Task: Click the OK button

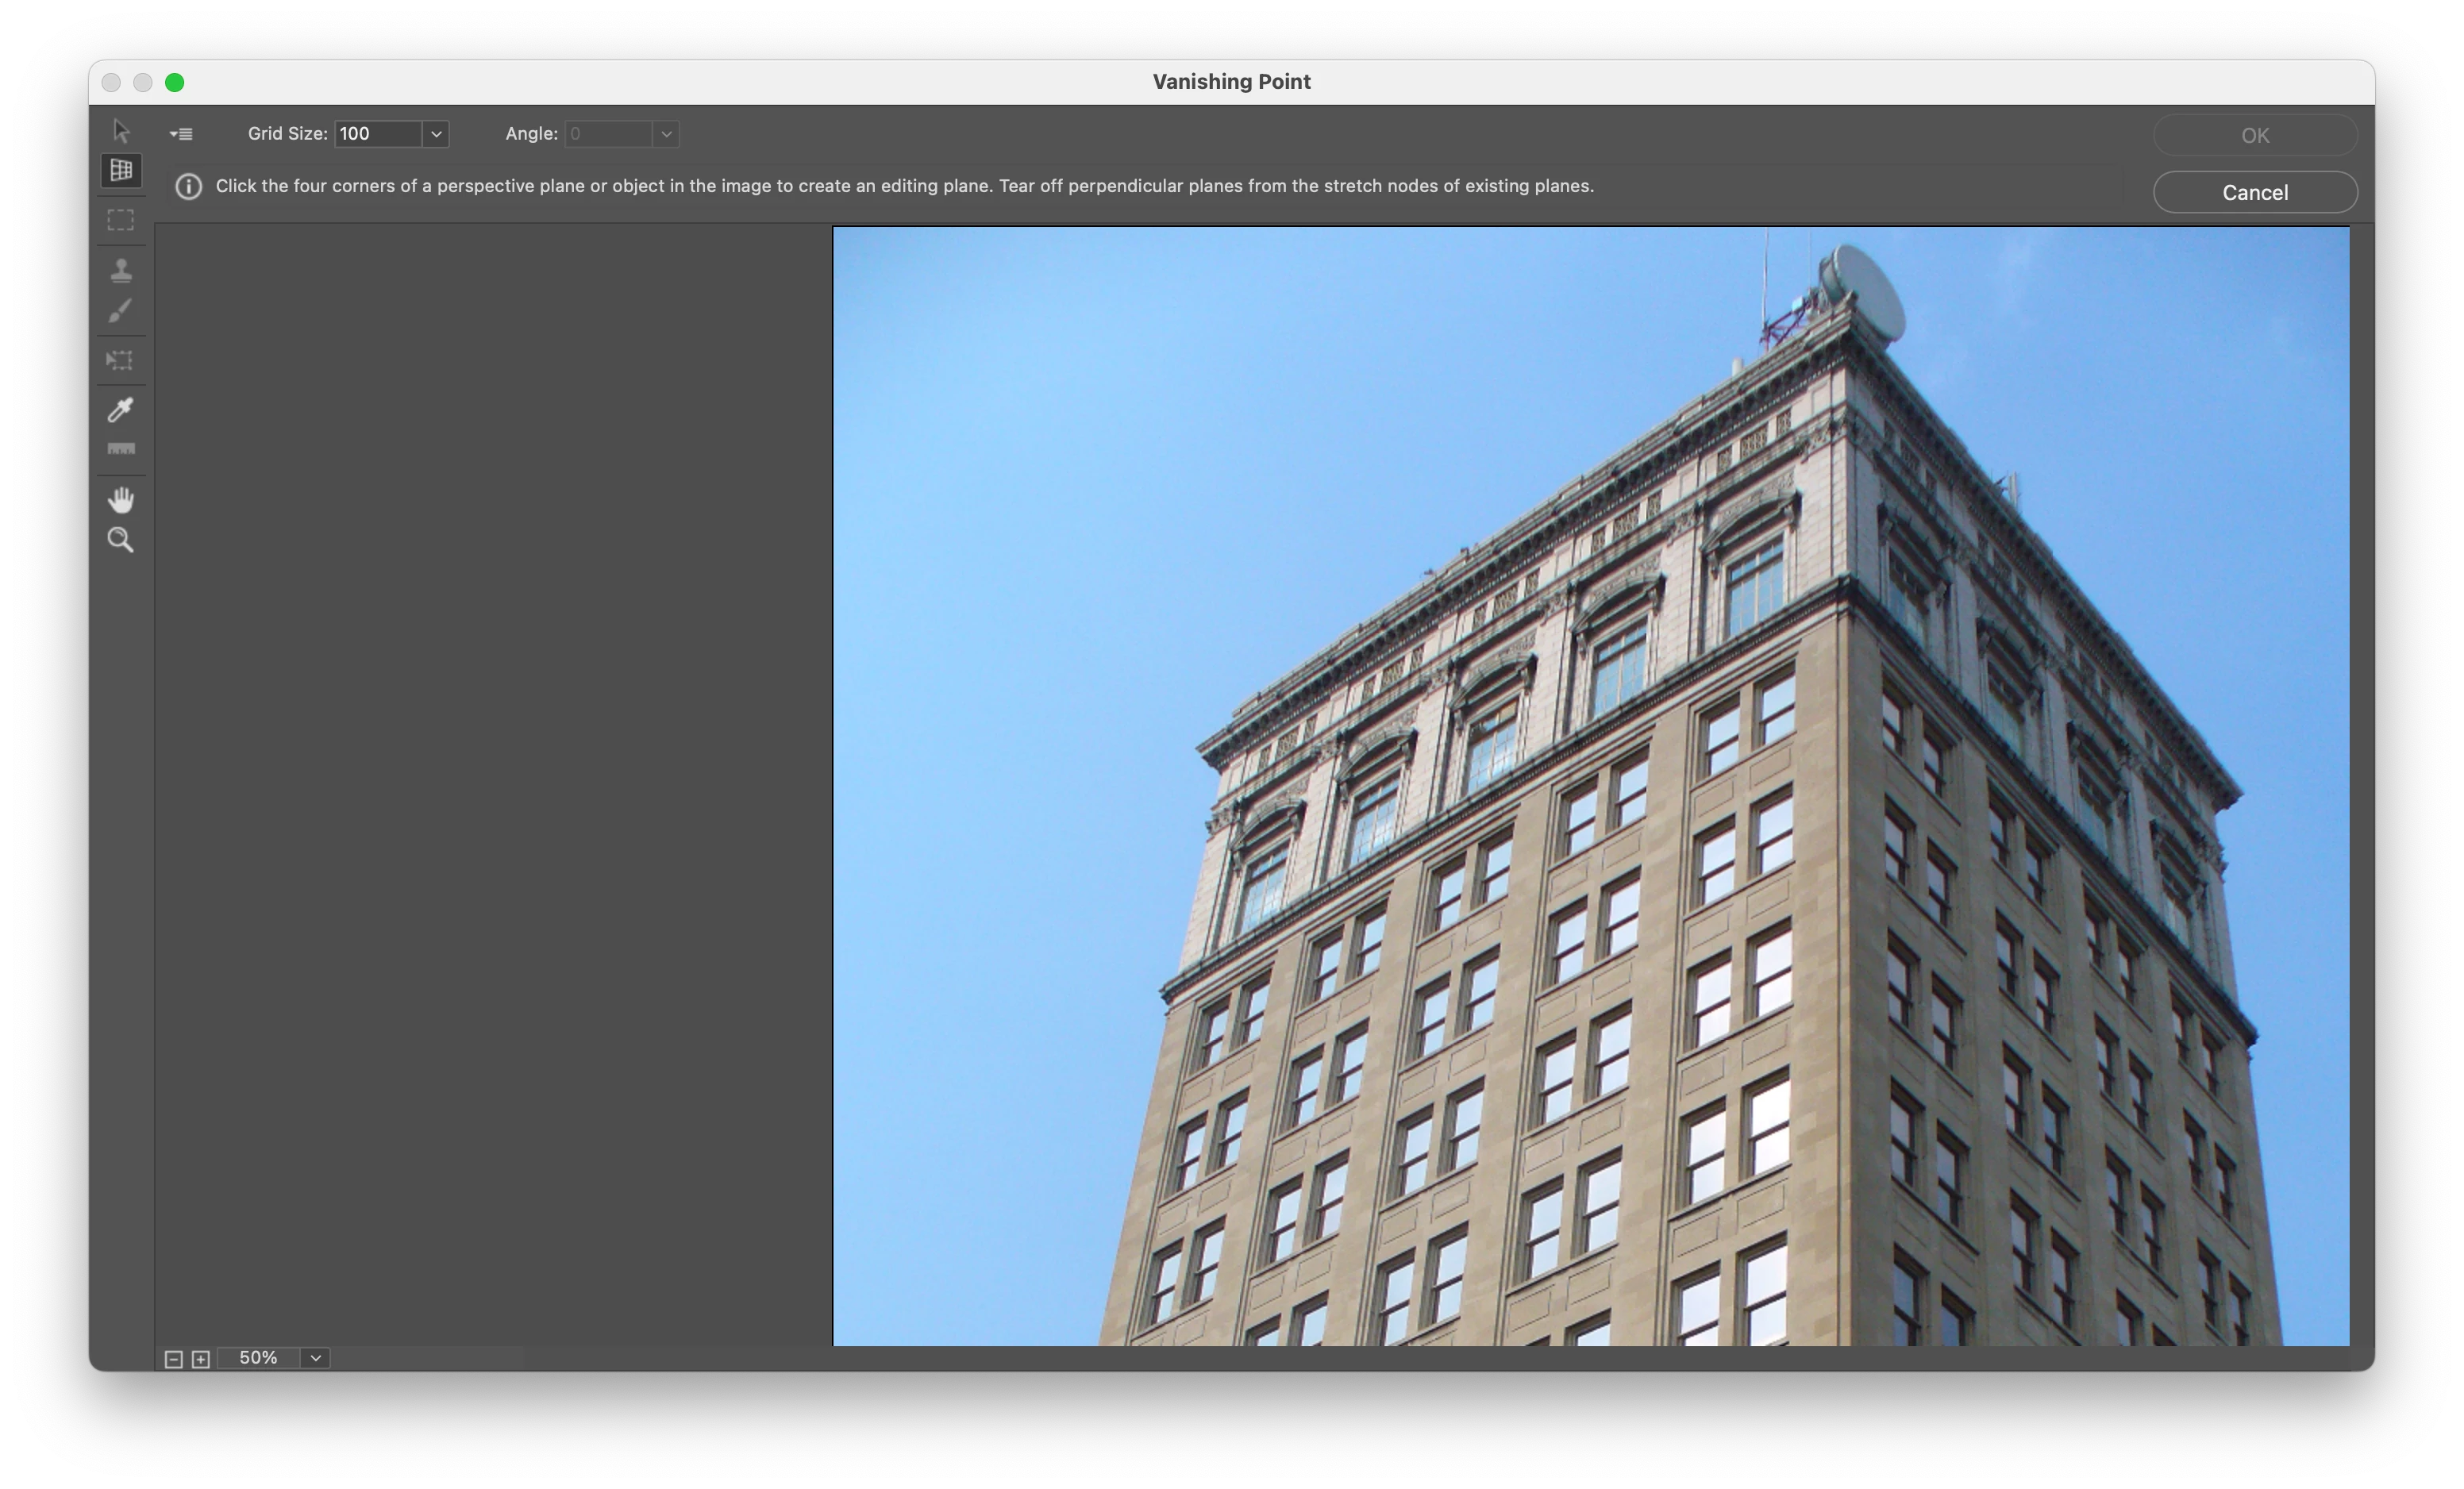Action: tap(2254, 135)
